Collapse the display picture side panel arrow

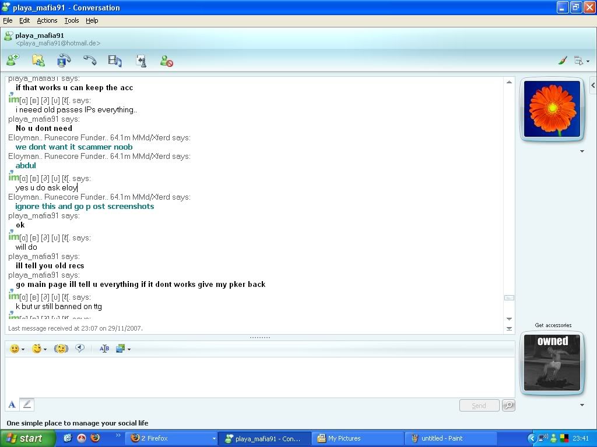592,86
